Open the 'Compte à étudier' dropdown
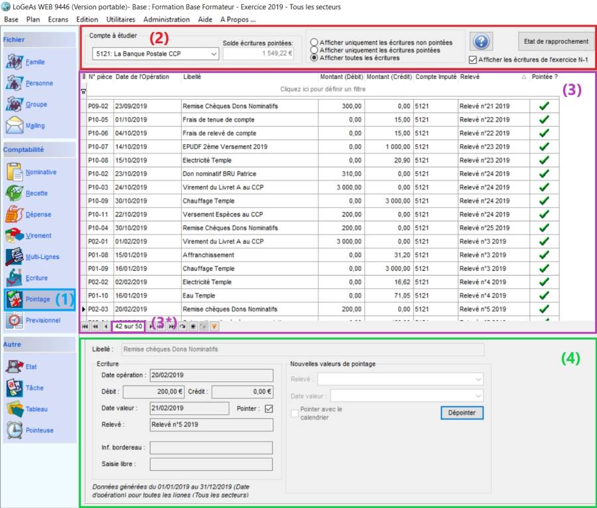The image size is (597, 508). coord(214,54)
